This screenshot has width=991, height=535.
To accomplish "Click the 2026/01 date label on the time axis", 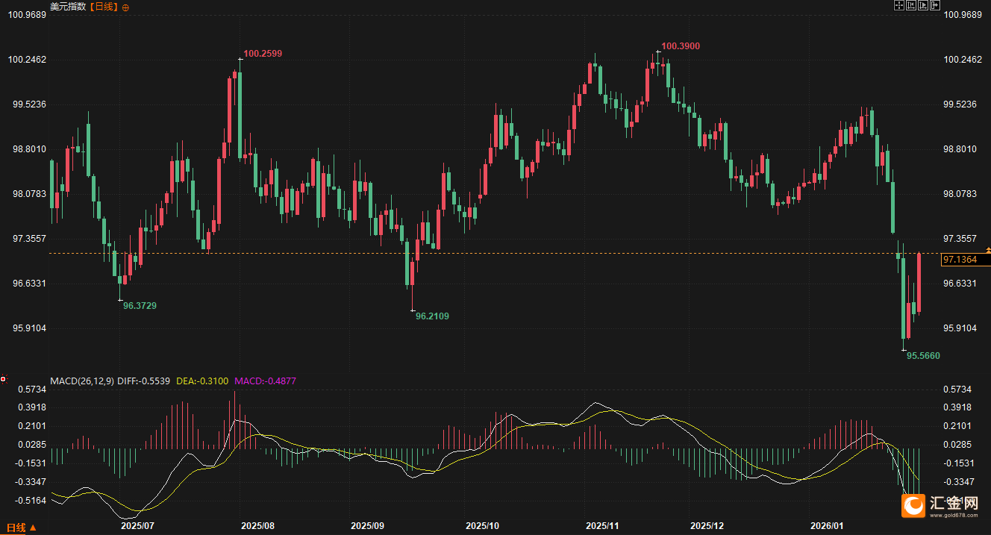I will [826, 526].
